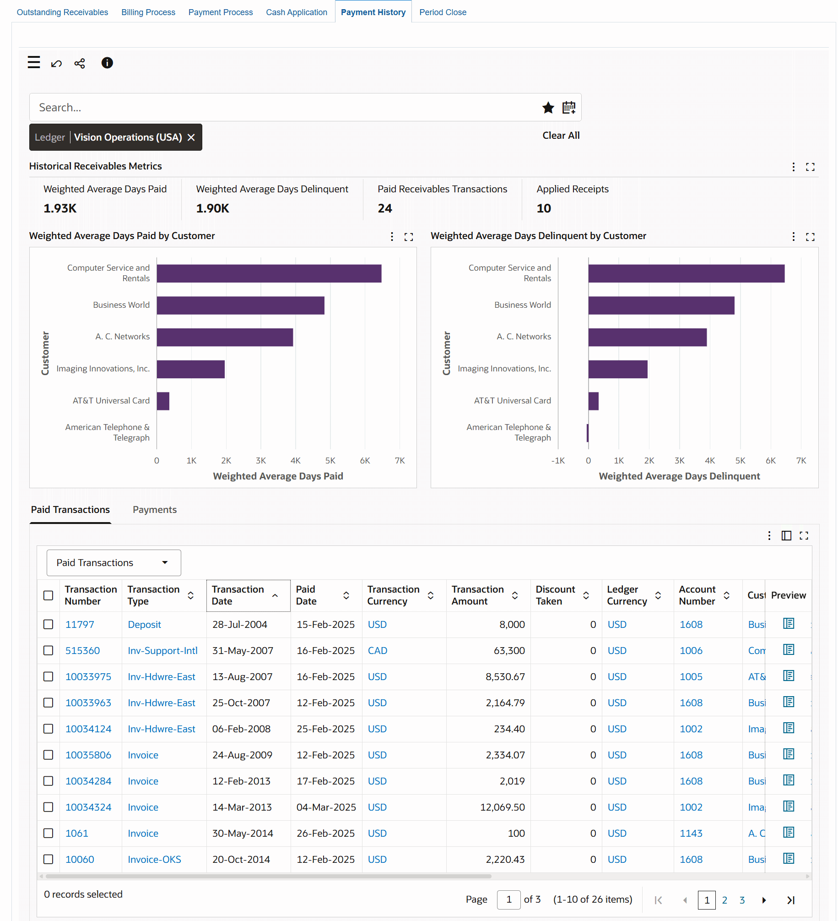Switch to Cash Application tab
Screen dimensions: 838x921
click(297, 12)
